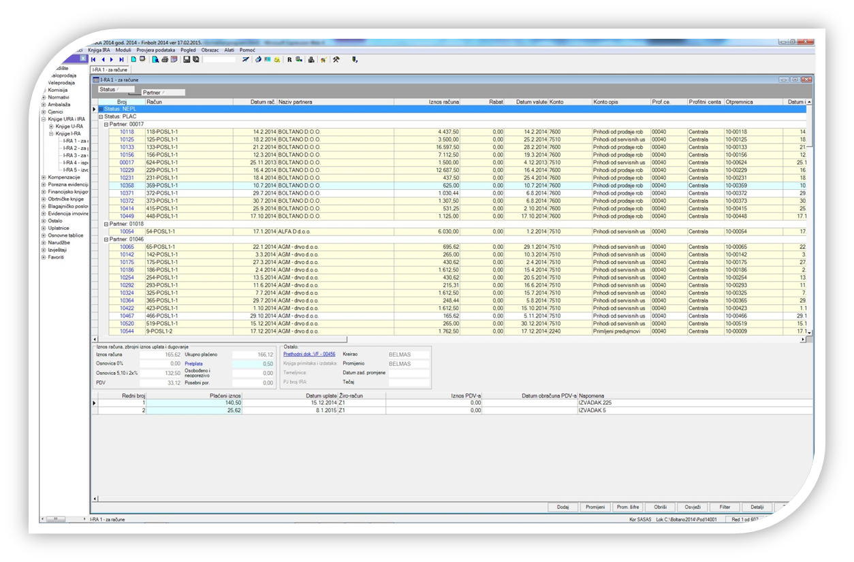Collapse the Partner: 00017 group
The image size is (854, 562).
(x=106, y=124)
